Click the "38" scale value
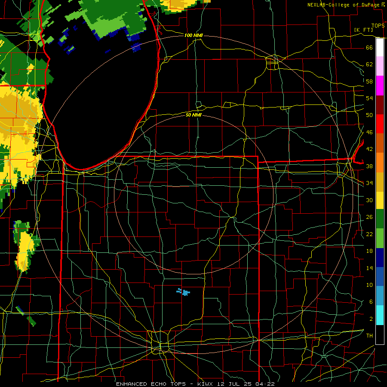The height and width of the screenshot is (387, 387). coord(369,166)
